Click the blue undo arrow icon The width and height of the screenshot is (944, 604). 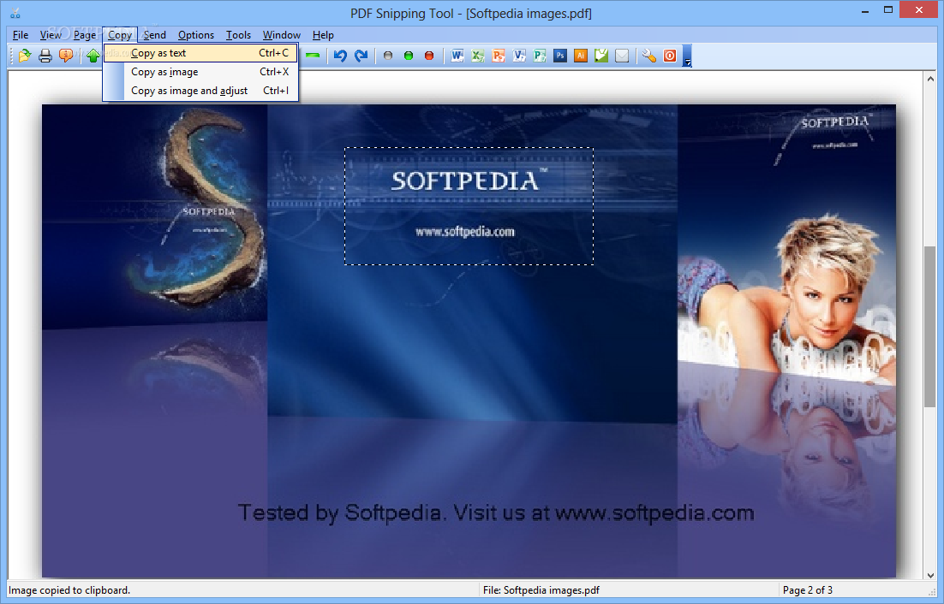pyautogui.click(x=340, y=56)
